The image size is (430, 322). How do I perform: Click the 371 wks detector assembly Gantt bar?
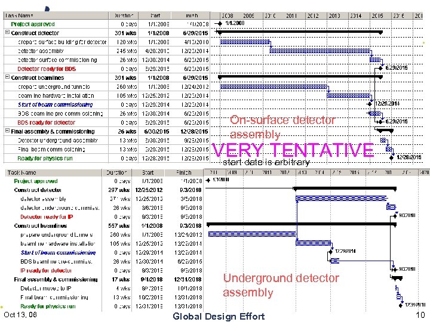point(341,198)
